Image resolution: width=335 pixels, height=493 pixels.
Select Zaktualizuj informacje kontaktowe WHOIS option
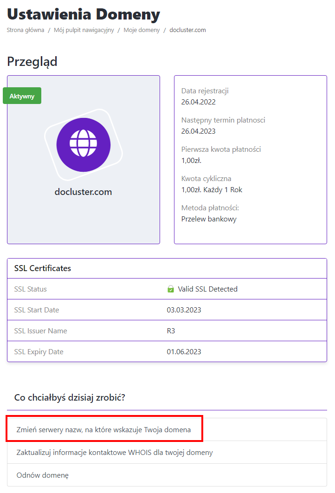[115, 452]
